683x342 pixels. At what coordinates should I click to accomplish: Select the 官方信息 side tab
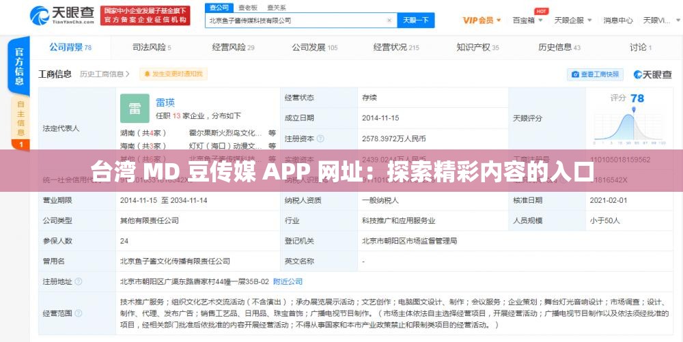click(19, 66)
